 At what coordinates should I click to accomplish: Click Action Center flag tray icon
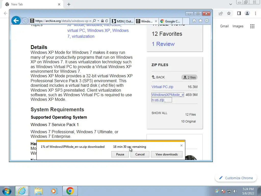coord(223,191)
